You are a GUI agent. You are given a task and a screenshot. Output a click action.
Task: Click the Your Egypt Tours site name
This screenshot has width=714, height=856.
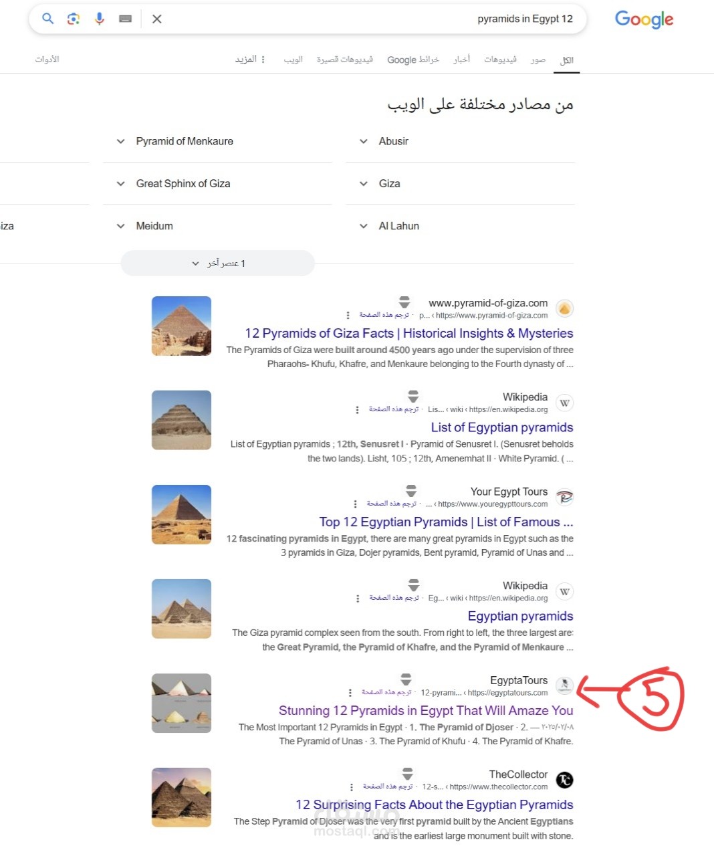click(509, 492)
